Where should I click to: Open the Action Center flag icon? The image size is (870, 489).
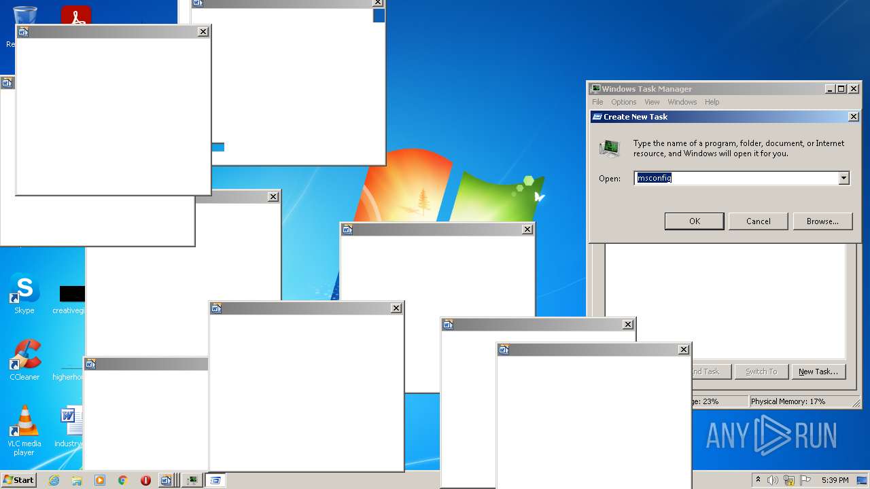(805, 480)
